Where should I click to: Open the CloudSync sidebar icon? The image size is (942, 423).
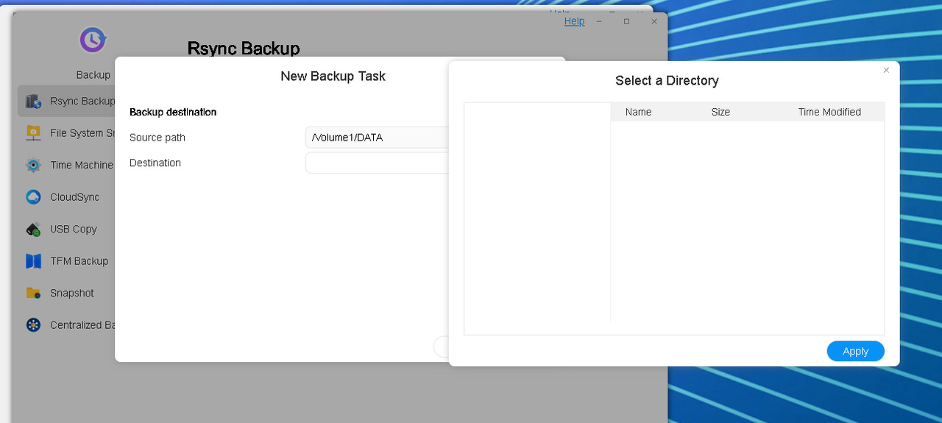(x=33, y=197)
